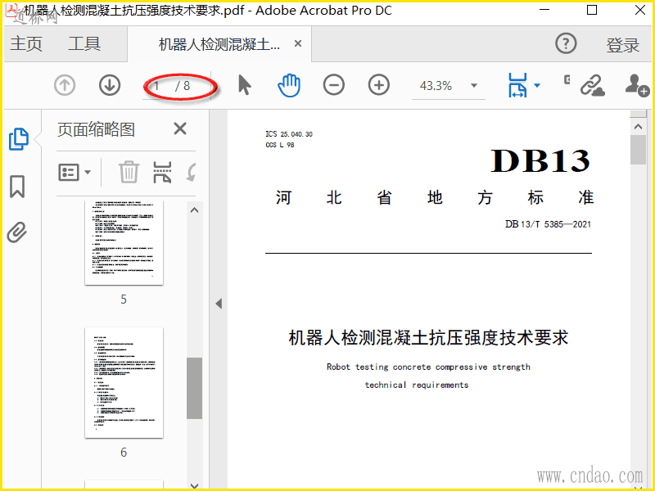Maximize the Acrobat window

(592, 10)
